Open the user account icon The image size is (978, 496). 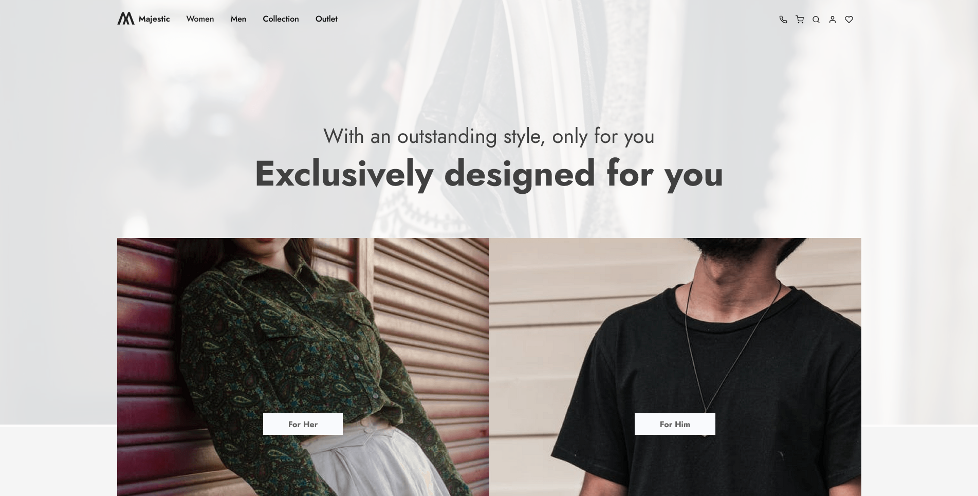click(x=833, y=20)
